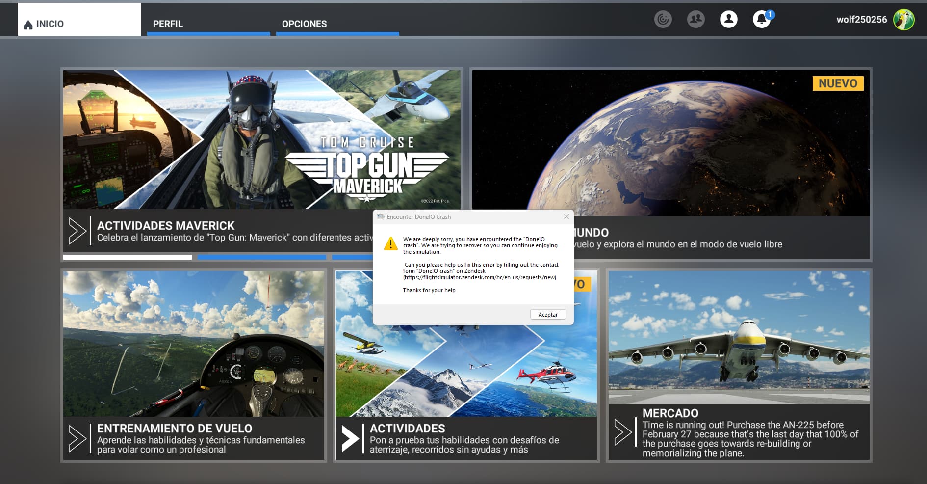
Task: Click the wolf250256 user avatar picture
Action: point(903,20)
